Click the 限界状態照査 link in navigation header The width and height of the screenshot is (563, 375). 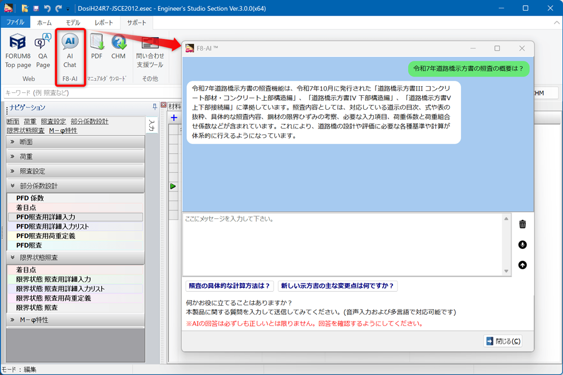(25, 130)
